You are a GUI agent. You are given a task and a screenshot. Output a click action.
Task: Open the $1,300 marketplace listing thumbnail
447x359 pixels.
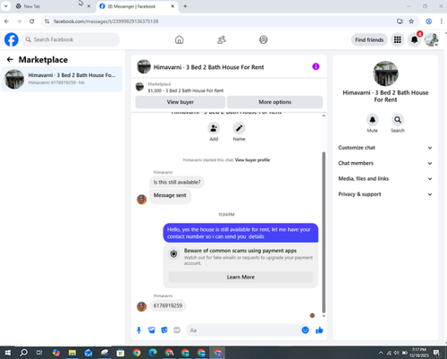(x=139, y=87)
